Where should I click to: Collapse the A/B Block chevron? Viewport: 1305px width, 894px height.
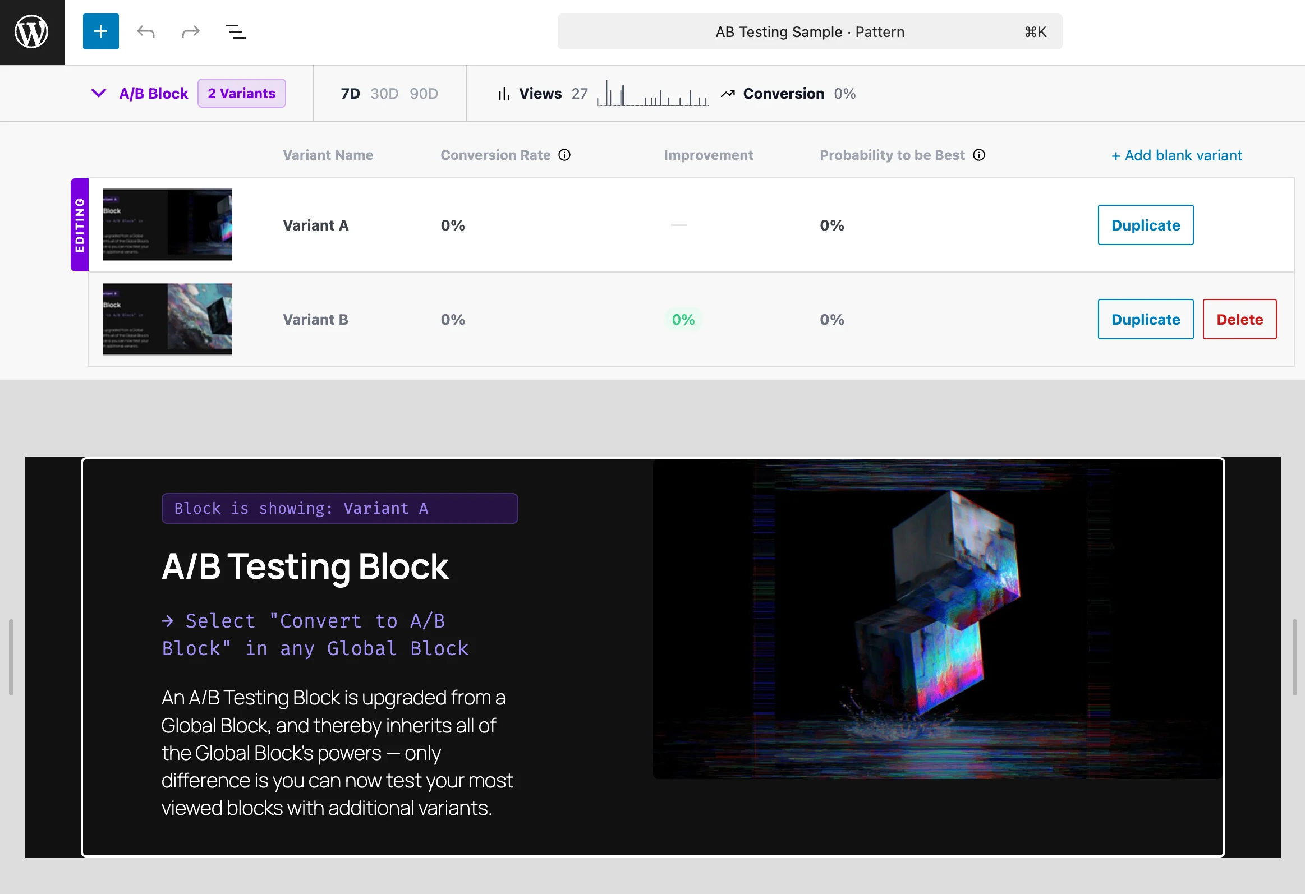coord(99,93)
